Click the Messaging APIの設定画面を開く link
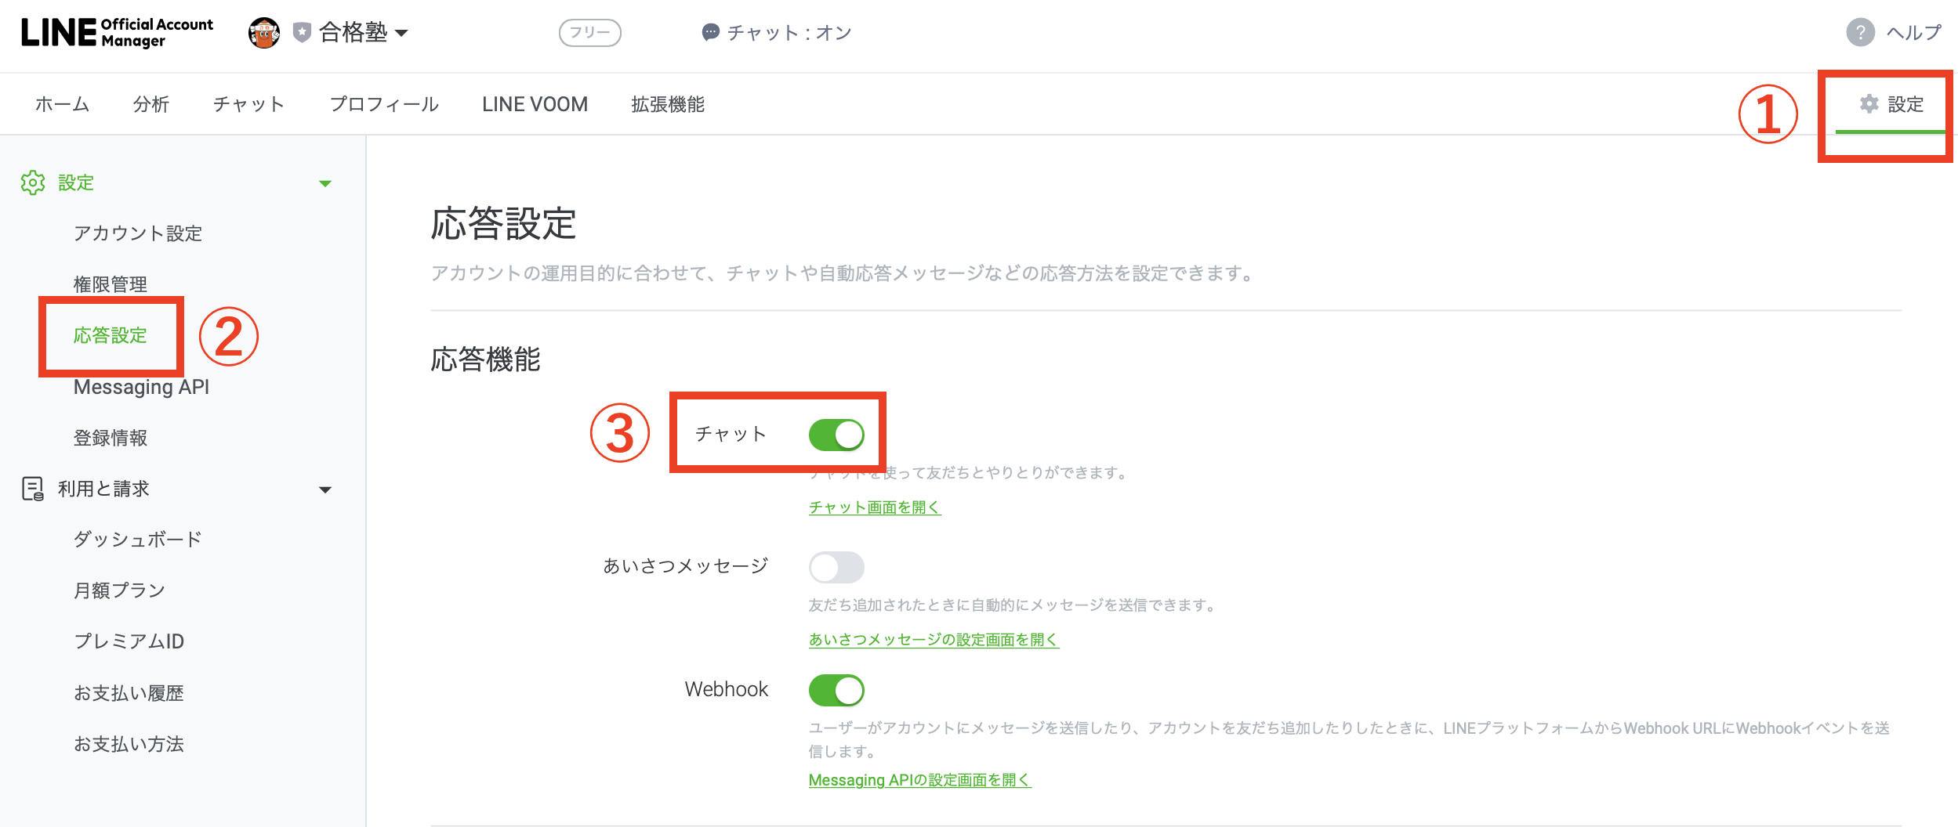1958x827 pixels. point(919,780)
